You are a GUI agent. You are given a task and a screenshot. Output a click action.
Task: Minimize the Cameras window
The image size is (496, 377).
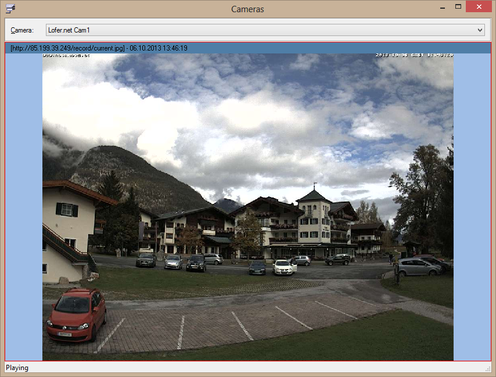tap(443, 8)
